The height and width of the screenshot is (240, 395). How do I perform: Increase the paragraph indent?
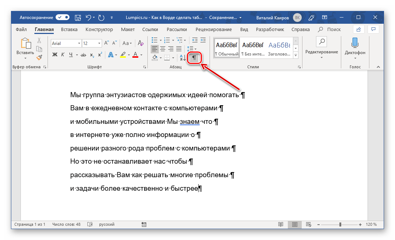pos(203,40)
